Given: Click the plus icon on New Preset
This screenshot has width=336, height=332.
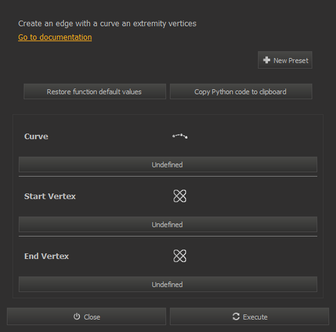Looking at the screenshot, I should click(x=267, y=60).
